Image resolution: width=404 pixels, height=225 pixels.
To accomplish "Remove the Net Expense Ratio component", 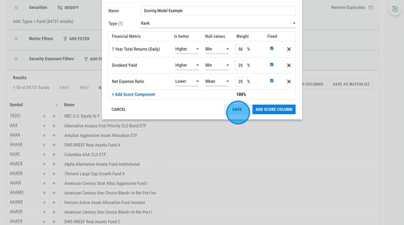I will (289, 81).
